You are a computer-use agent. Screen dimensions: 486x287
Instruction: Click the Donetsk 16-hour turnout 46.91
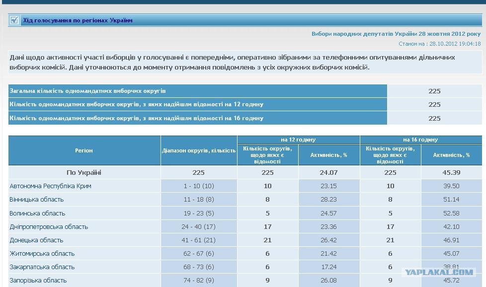pos(451,240)
